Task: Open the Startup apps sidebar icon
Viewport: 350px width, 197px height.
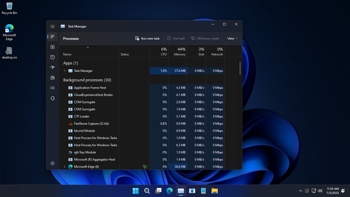Action: point(52,67)
